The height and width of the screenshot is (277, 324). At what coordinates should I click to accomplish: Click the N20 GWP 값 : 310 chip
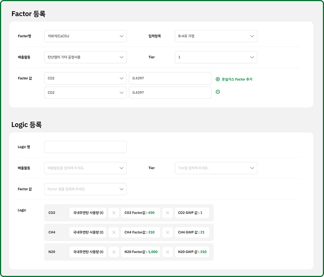192,252
